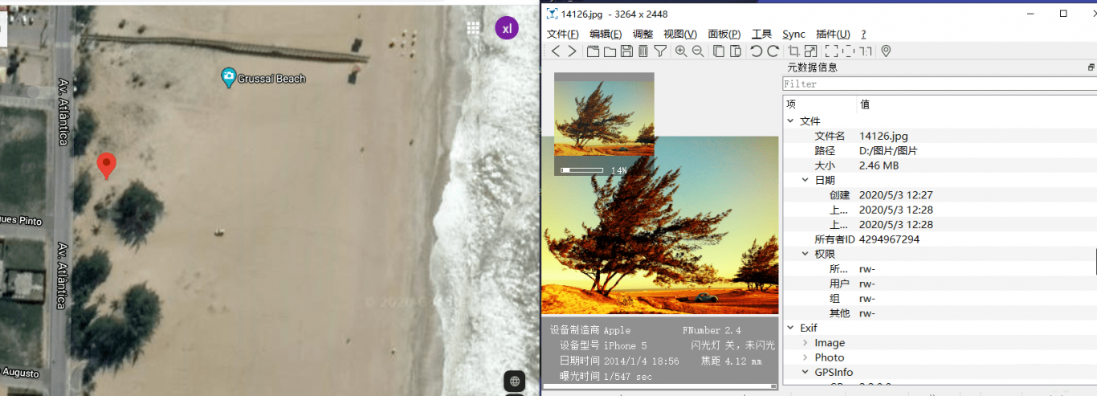
Task: Open the 文件(F) menu
Action: 562,34
